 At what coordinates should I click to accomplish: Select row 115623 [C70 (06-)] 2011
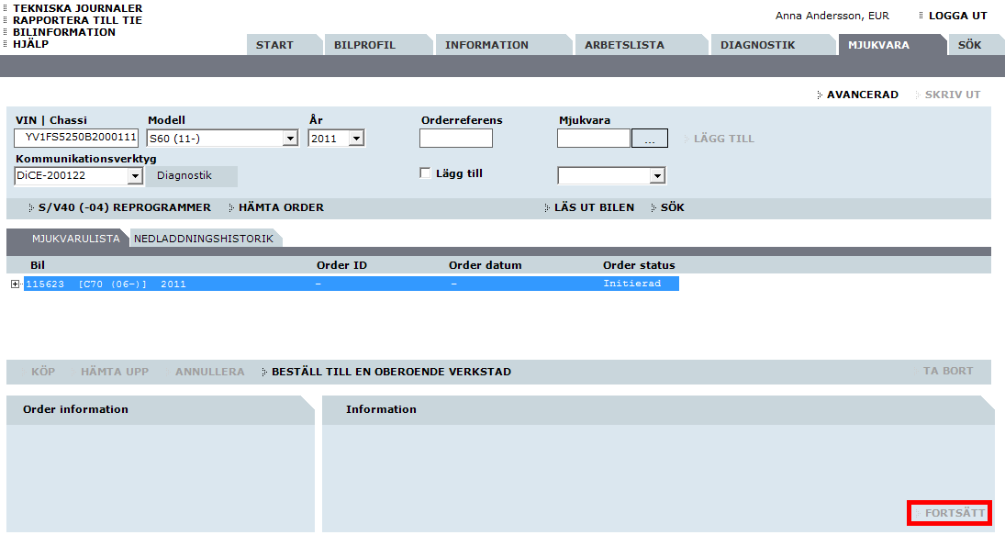pyautogui.click(x=352, y=284)
